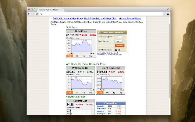
Task: Select 5y range on Brent Crude Oil chart
Action: tap(121, 93)
